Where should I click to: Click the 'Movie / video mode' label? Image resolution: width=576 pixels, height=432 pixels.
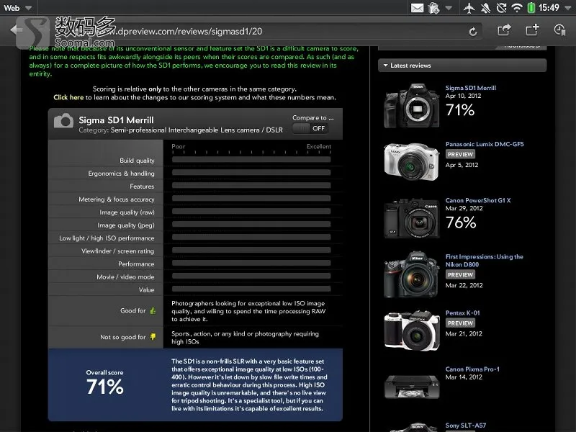[125, 277]
